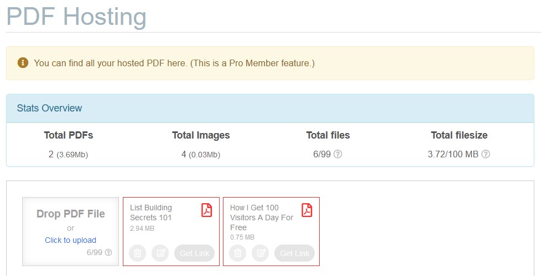Image resolution: width=541 pixels, height=276 pixels.
Task: Click the PDF Hosting page heading
Action: point(76,16)
